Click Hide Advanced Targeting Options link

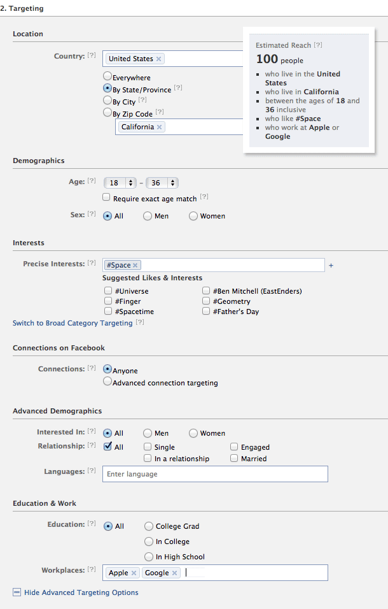[81, 592]
